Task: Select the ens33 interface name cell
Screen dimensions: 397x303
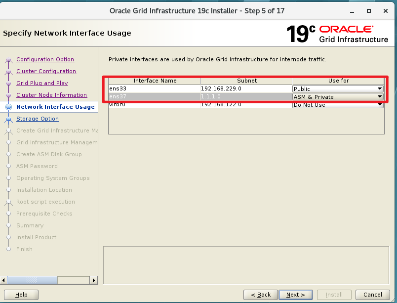Action: (155, 88)
